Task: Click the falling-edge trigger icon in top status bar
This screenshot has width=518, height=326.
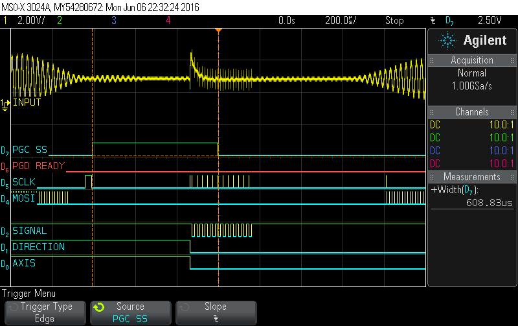Action: click(x=433, y=21)
